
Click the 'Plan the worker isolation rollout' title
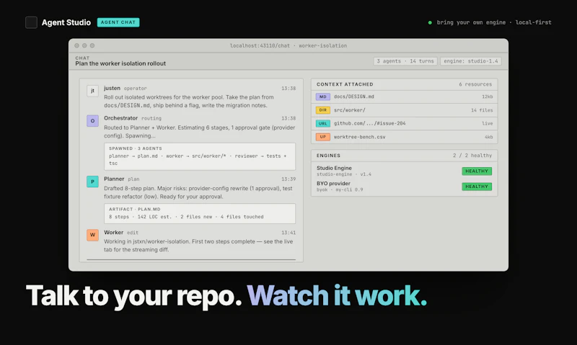120,63
